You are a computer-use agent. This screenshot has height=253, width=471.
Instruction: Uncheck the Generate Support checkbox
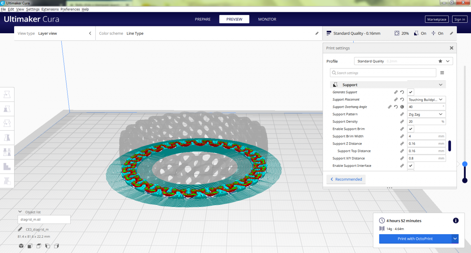pyautogui.click(x=411, y=92)
